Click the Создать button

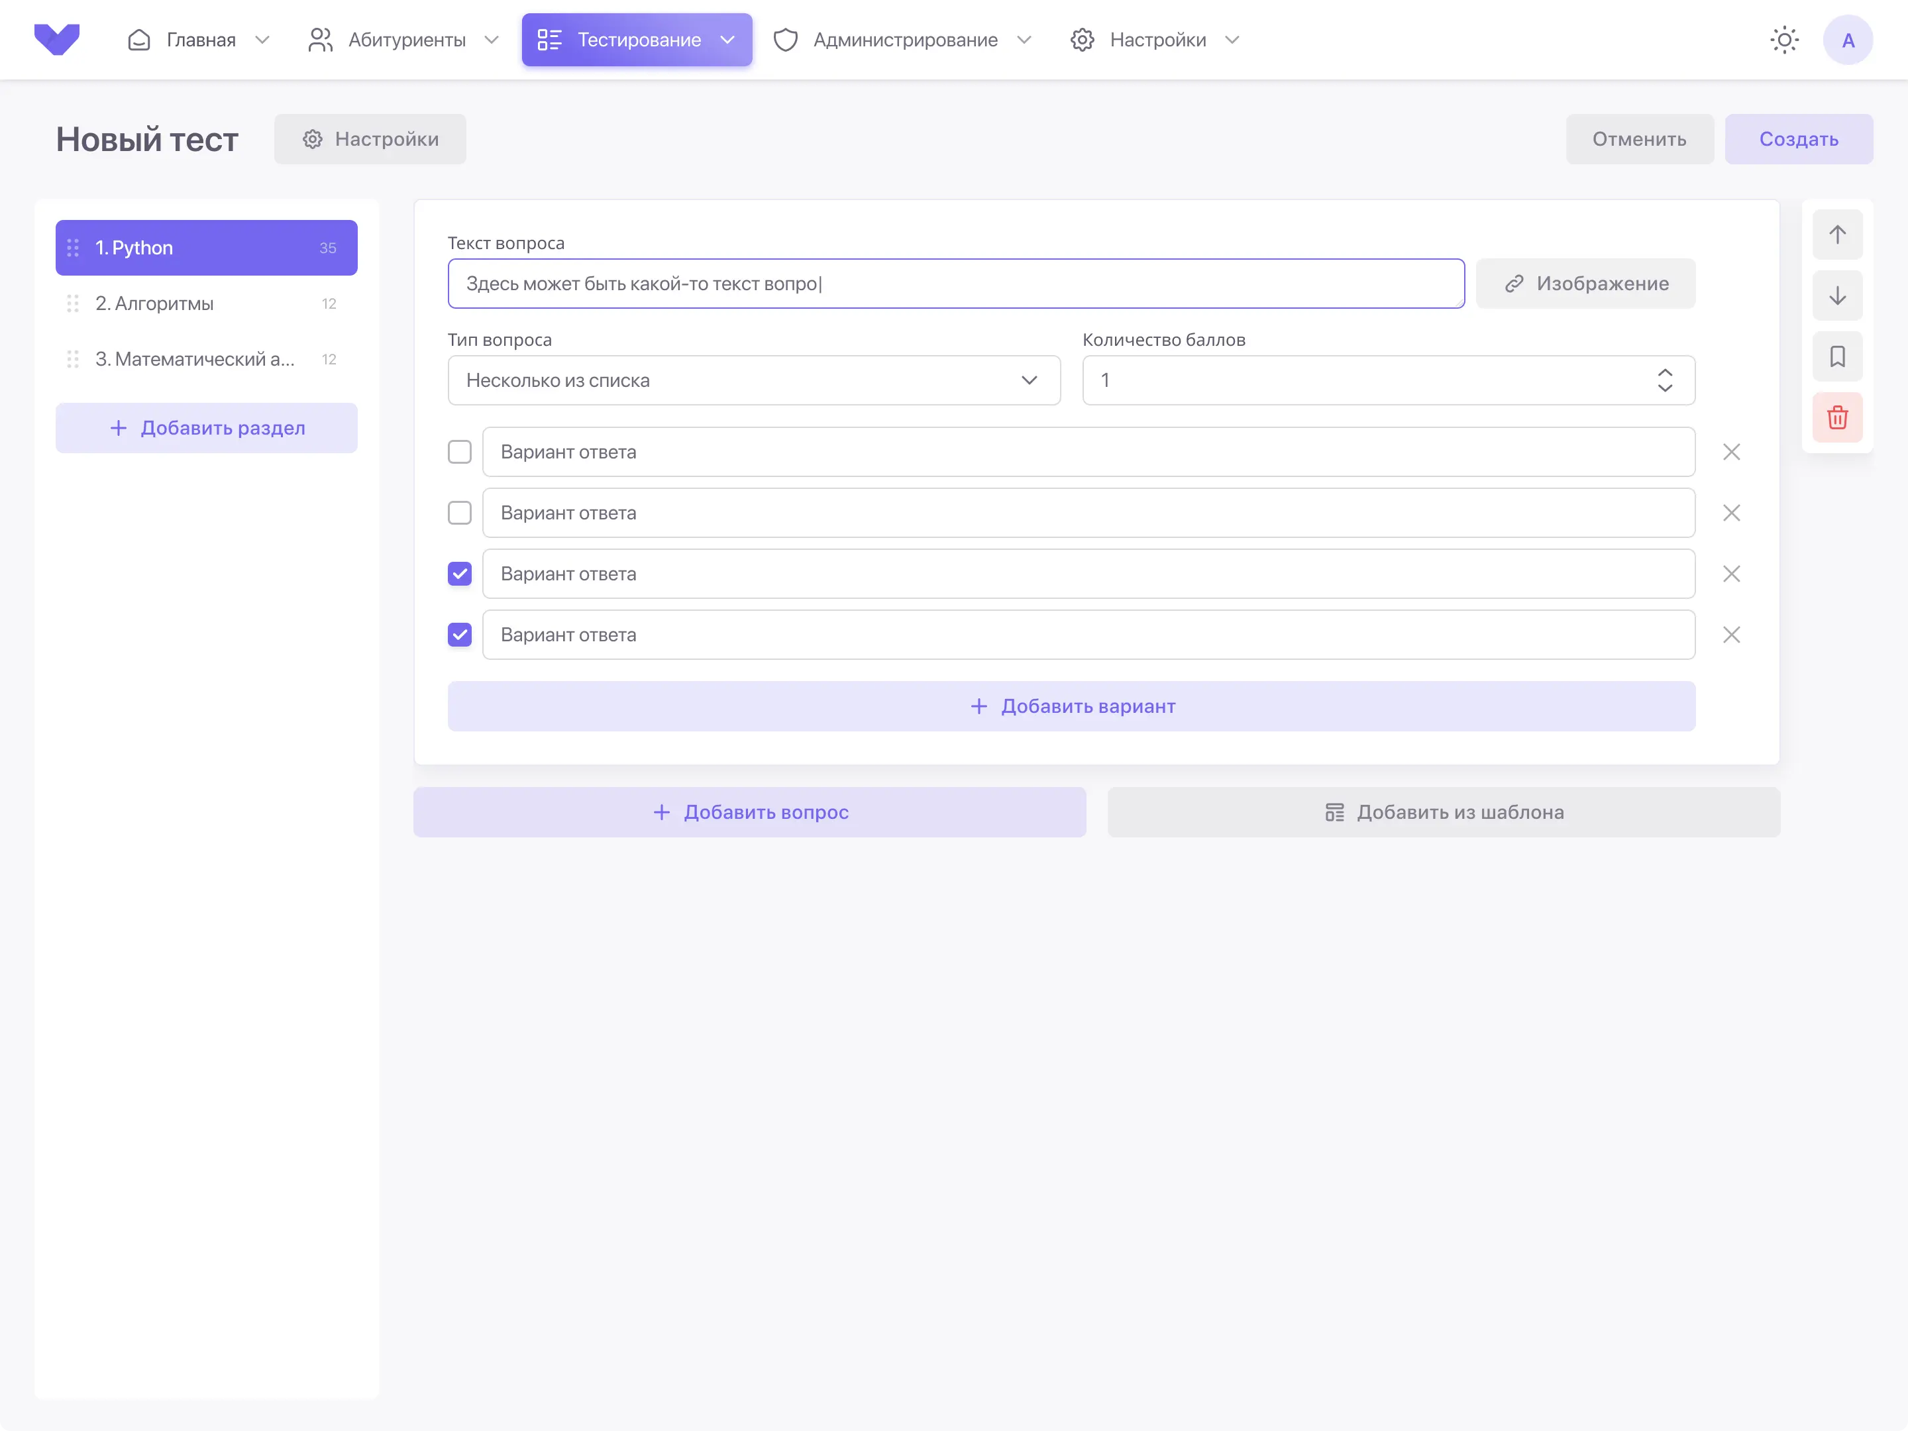click(1799, 139)
